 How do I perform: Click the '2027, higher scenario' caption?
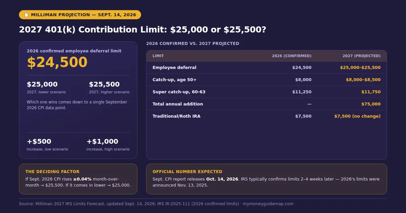click(109, 92)
